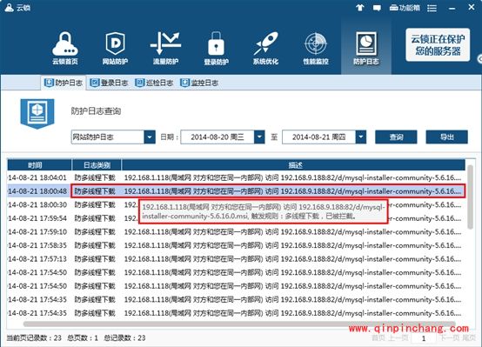Select the log row at 14-08-21 18:00:30
The height and width of the screenshot is (347, 482).
pyautogui.click(x=236, y=204)
